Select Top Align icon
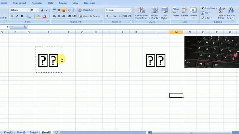This screenshot has width=239, height=134. pyautogui.click(x=54, y=10)
